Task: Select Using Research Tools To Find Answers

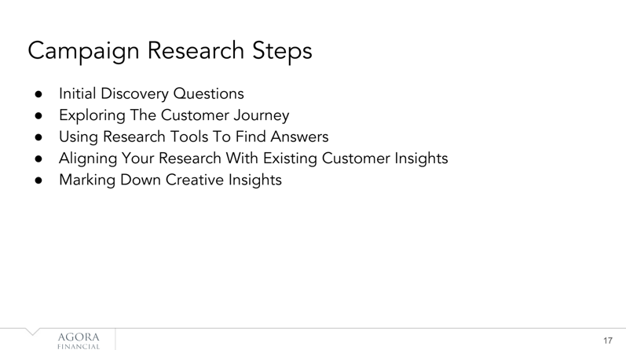Action: pos(194,137)
